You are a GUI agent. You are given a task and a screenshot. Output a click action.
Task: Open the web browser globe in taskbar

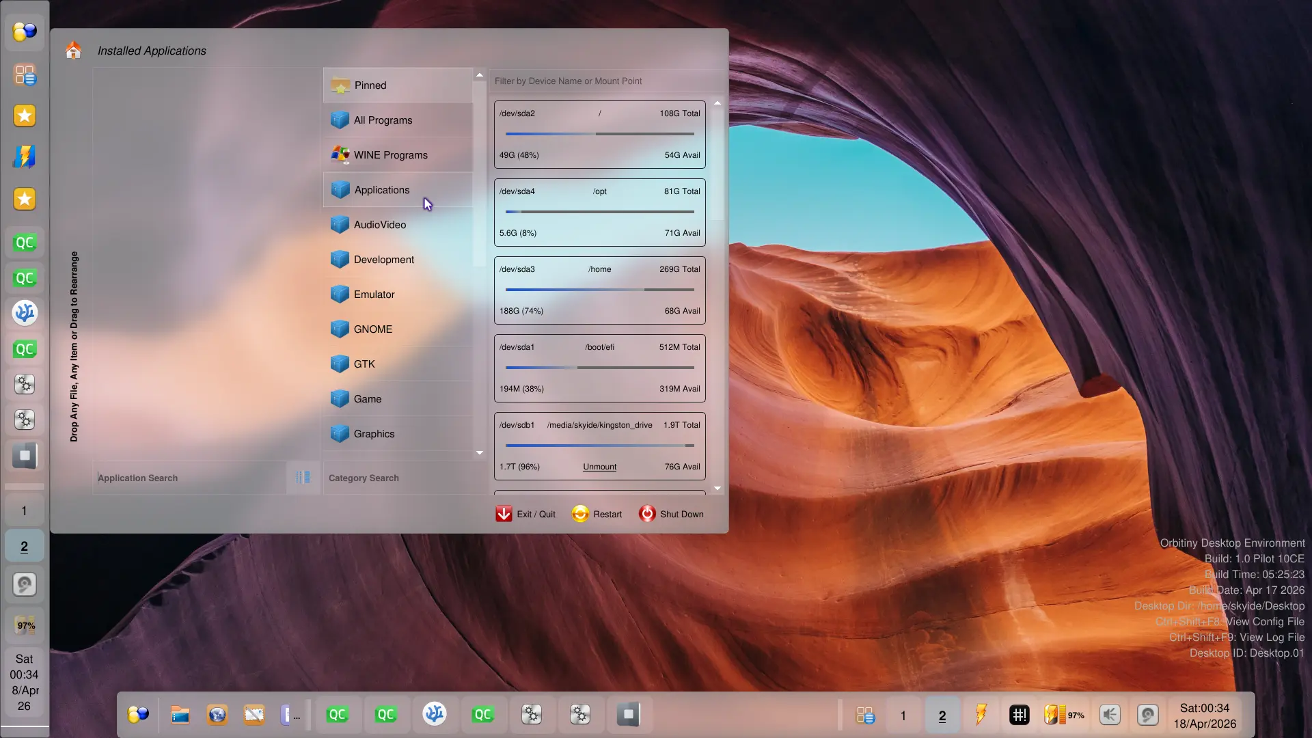217,715
